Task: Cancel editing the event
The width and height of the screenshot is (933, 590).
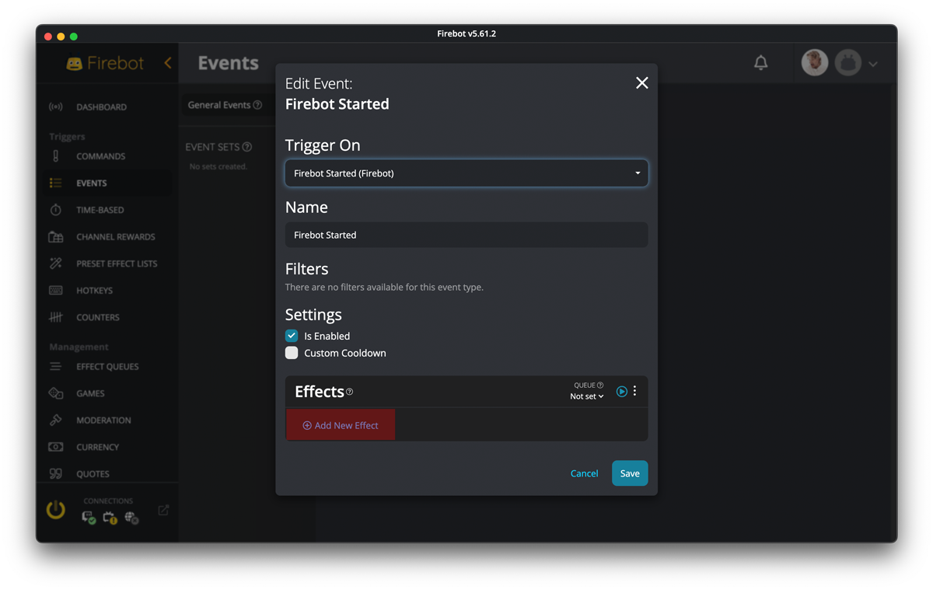Action: pyautogui.click(x=585, y=473)
